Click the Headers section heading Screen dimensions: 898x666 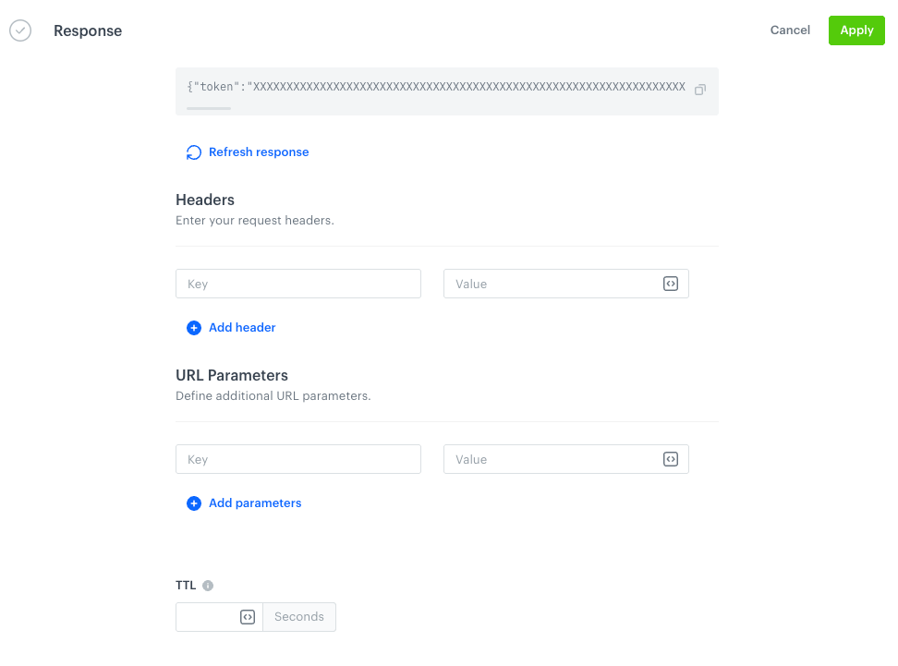205,200
